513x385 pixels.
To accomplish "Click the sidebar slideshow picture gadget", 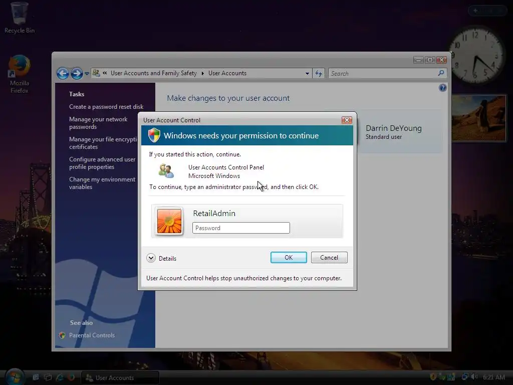I will [479, 118].
